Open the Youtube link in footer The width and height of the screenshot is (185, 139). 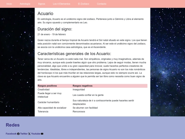coord(36,134)
